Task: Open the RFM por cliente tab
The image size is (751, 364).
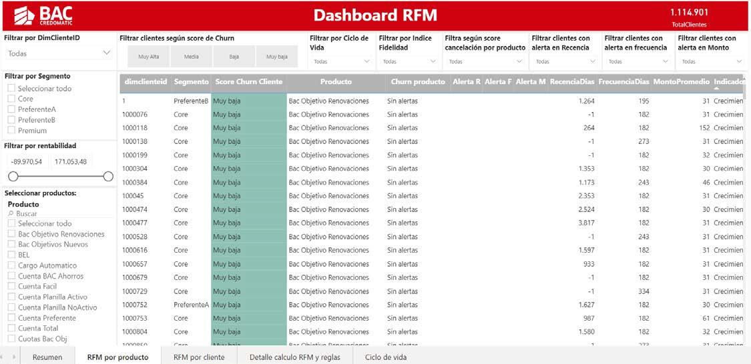Action: click(199, 357)
